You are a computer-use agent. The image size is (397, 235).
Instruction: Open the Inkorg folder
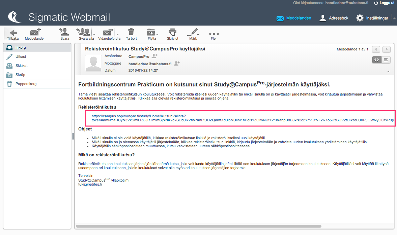[37, 47]
